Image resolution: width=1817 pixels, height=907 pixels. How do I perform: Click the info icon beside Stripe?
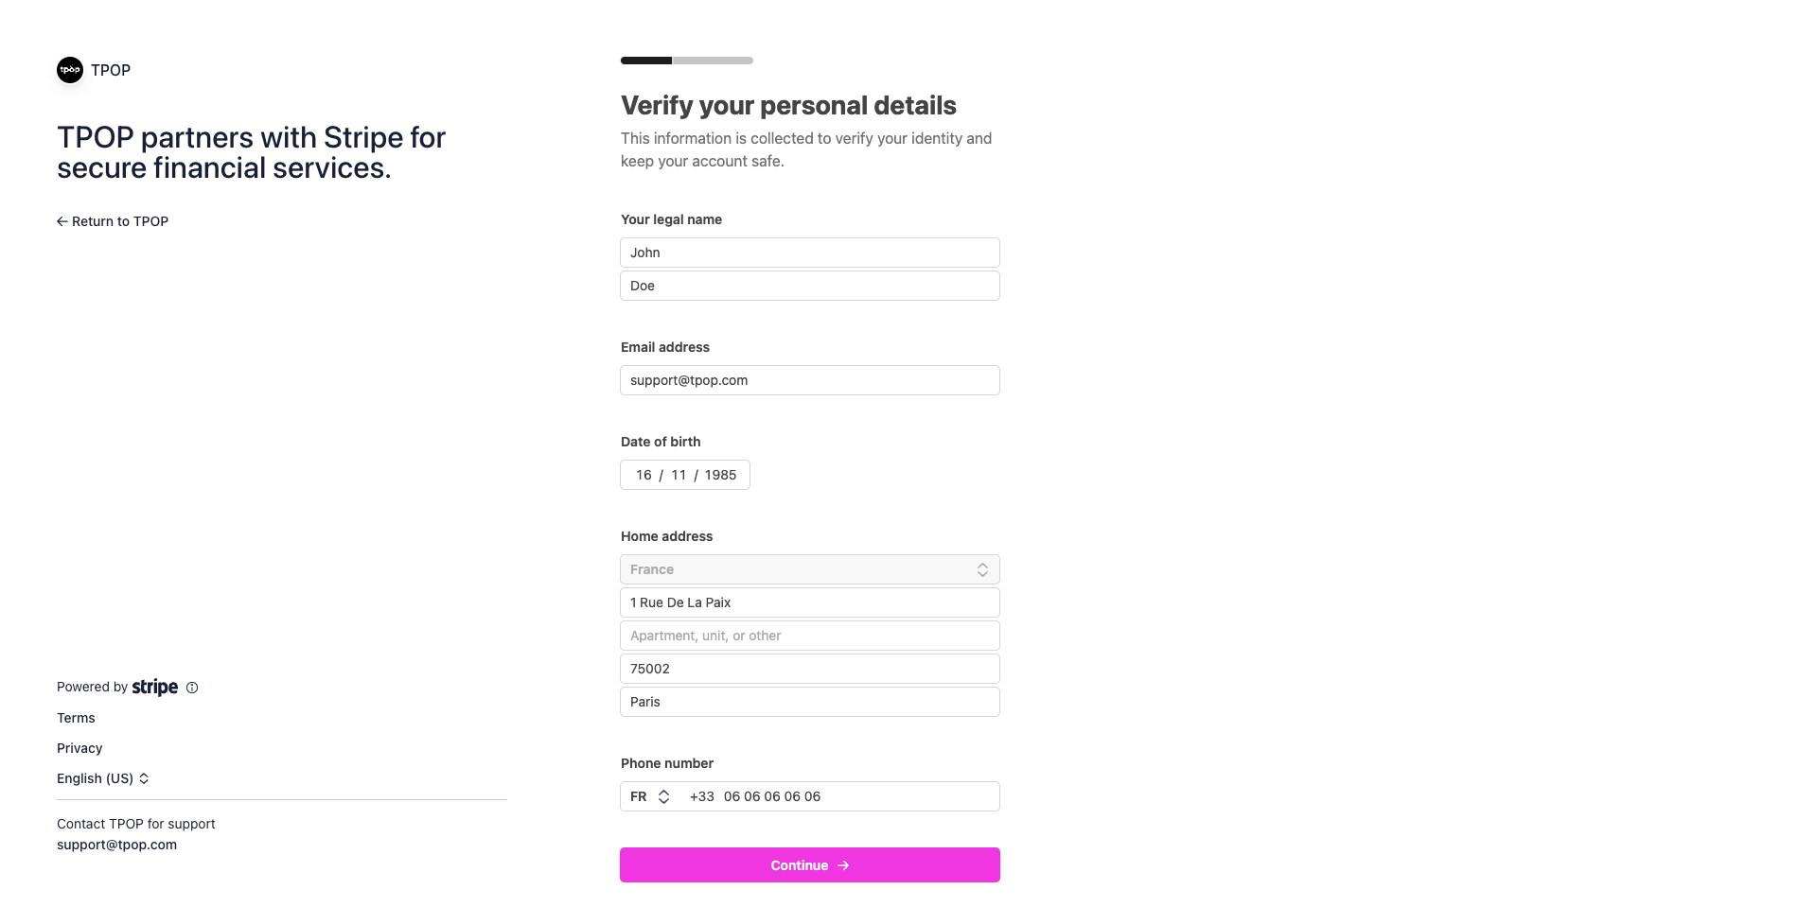(192, 688)
